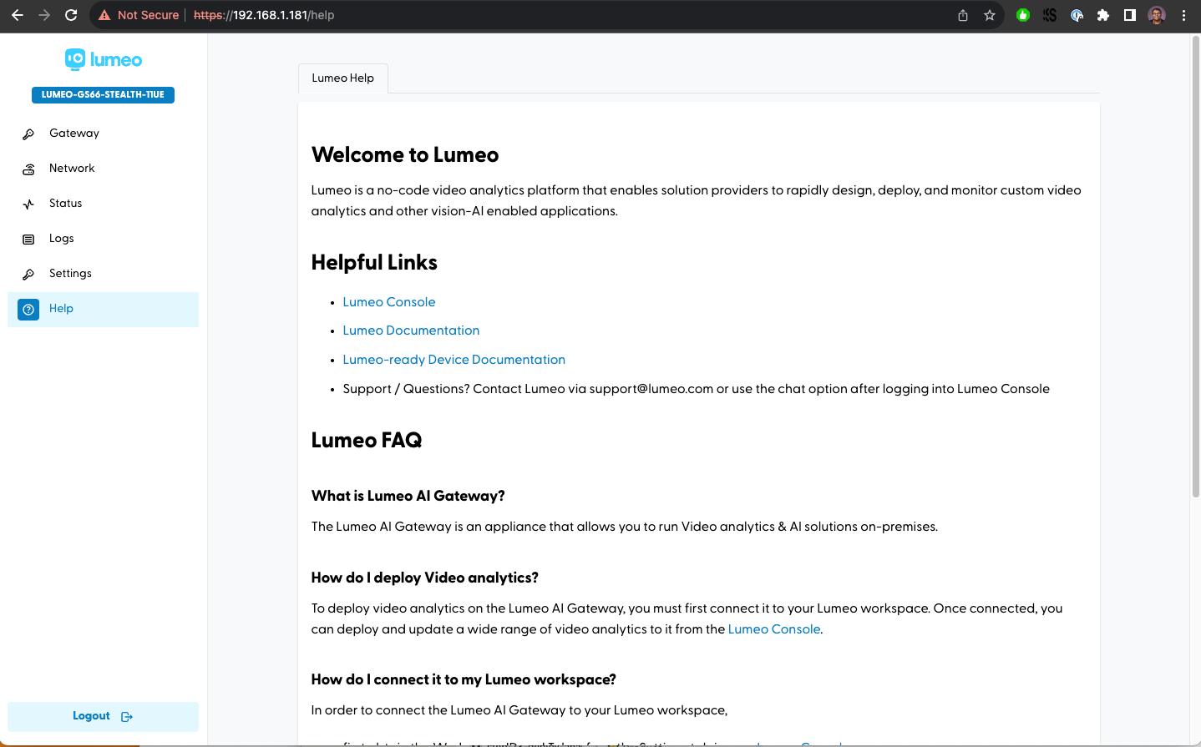
Task: Click the What is Lumeo AI Gateway? question
Action: (x=408, y=496)
